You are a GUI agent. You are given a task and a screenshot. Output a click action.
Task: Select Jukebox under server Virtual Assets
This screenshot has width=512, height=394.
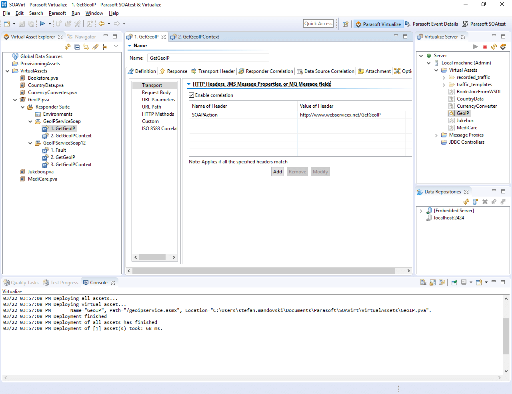click(x=465, y=121)
